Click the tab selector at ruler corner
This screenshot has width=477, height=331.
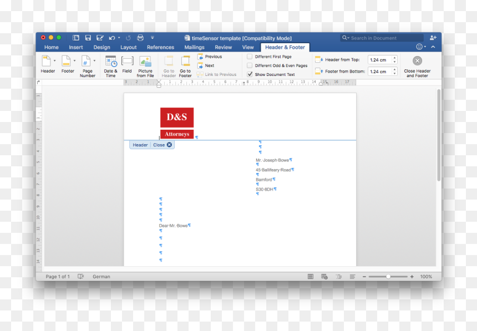click(38, 82)
